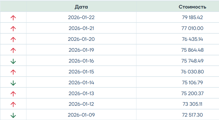Viewport: 219px width, 120px height.
Task: Click the green down arrow for 2026-01-09
Action: coord(13,115)
